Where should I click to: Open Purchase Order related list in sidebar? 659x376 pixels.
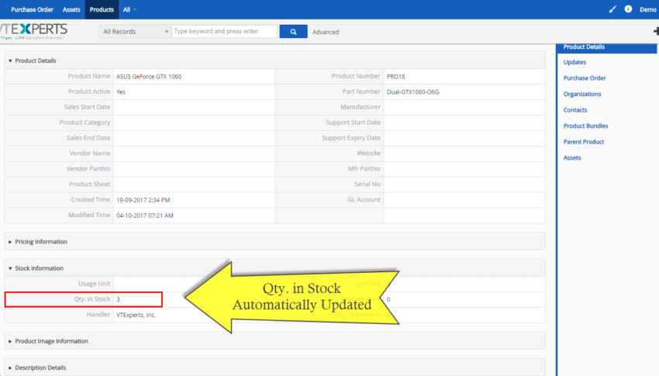pyautogui.click(x=585, y=78)
